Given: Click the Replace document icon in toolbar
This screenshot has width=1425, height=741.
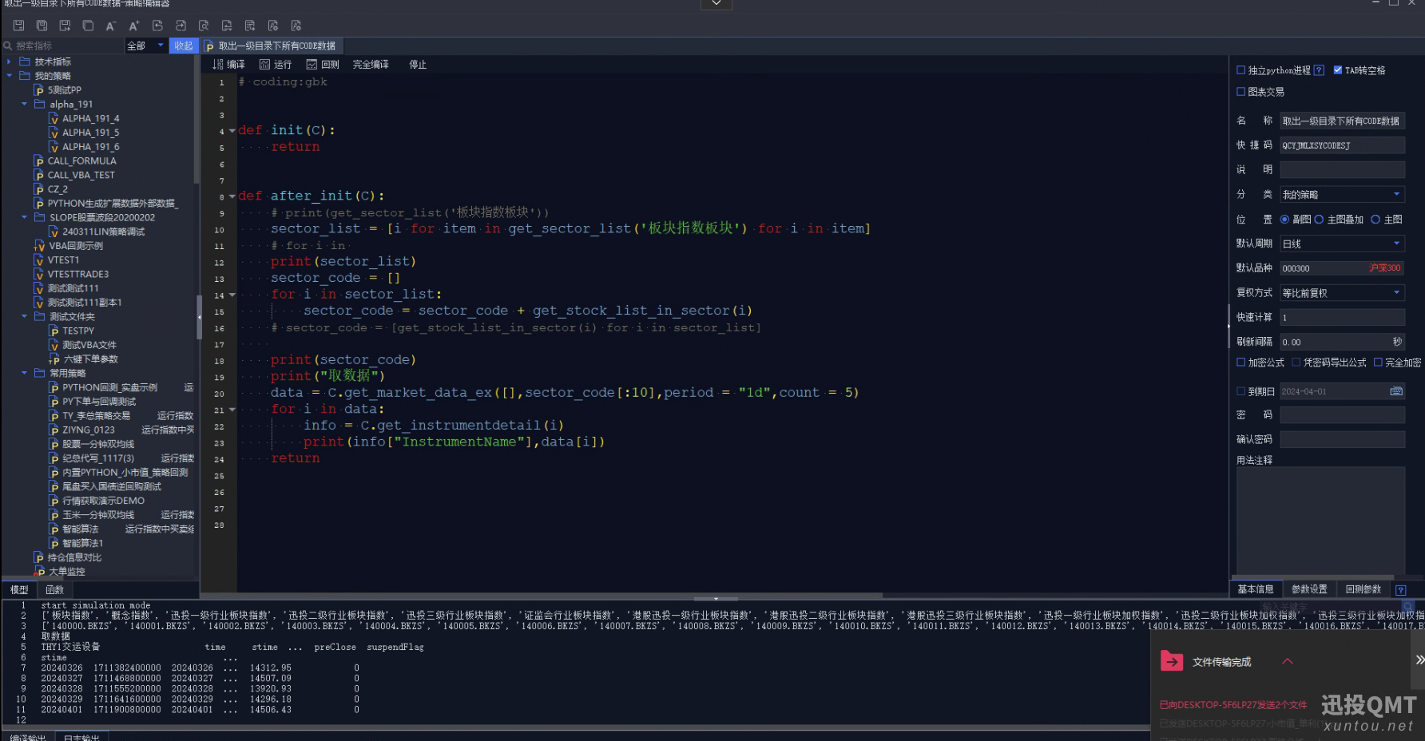Looking at the screenshot, I should pos(227,26).
